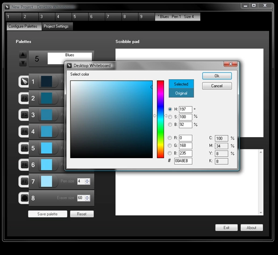The width and height of the screenshot is (278, 255).
Task: Select palette tab 6
Action: pos(96,17)
